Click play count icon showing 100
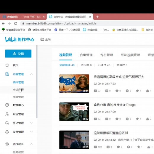The height and width of the screenshot is (154, 154). tap(95, 147)
